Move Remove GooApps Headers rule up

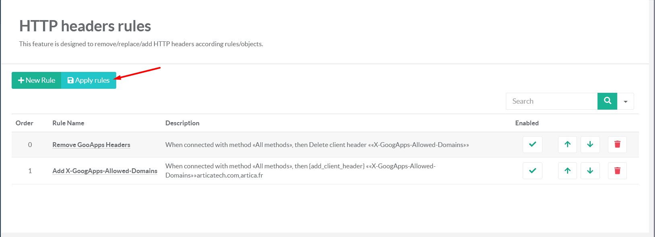[x=567, y=145]
